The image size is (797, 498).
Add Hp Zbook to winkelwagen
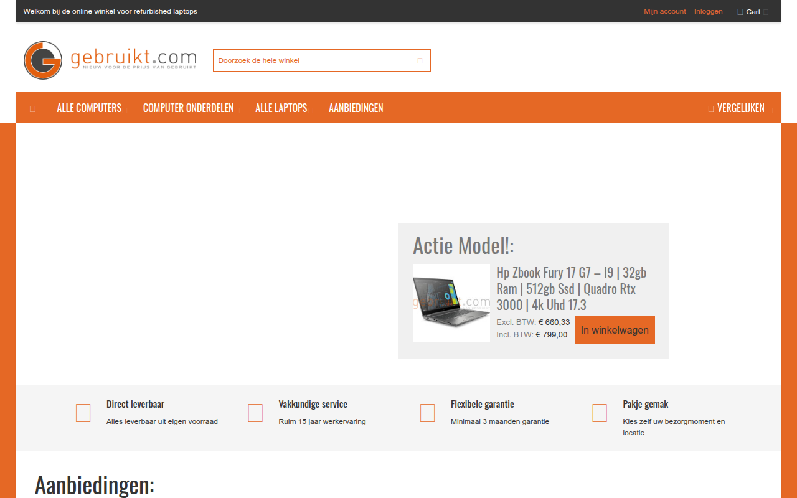point(615,330)
